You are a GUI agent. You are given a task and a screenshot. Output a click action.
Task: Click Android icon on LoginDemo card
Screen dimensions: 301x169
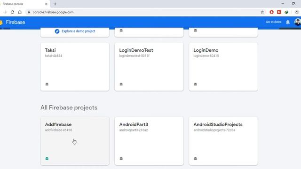tap(196, 84)
